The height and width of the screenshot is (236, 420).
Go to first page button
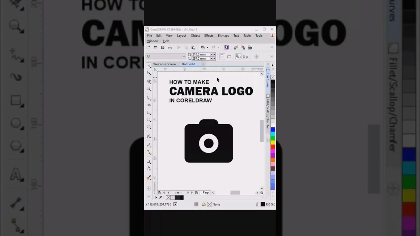tap(164, 193)
